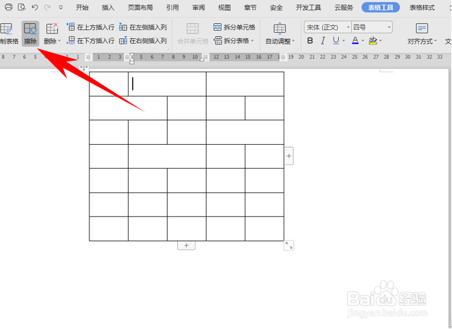Image resolution: width=452 pixels, height=329 pixels.
Task: Click 在左侧插入列
Action: point(143,27)
